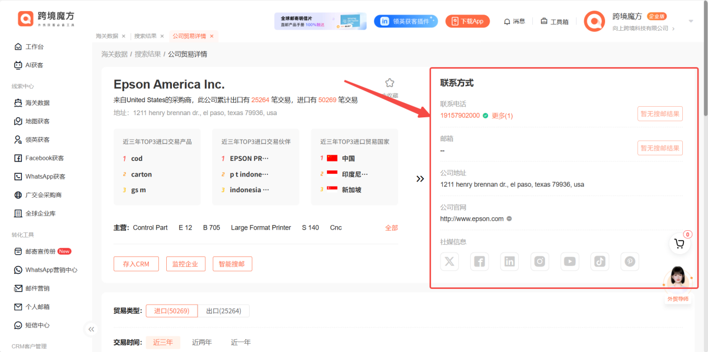Open 领英获客 in the sidebar
Viewport: 708px width, 352px height.
[x=32, y=140]
